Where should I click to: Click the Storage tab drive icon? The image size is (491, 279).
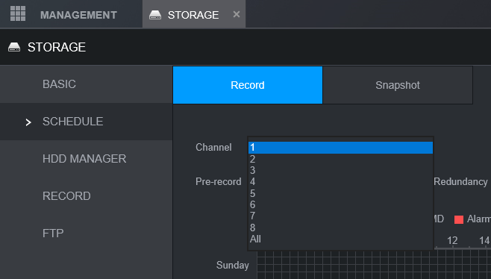pos(155,15)
